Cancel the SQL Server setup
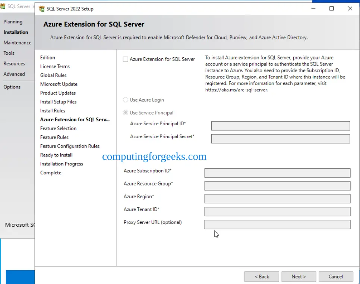 pos(336,277)
